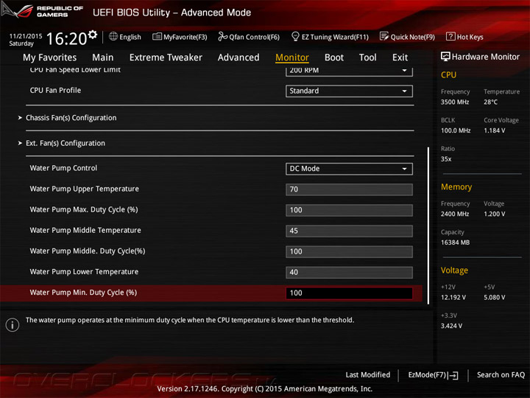
Task: Expand Ext. Fan(s) Configuration
Action: coord(66,143)
